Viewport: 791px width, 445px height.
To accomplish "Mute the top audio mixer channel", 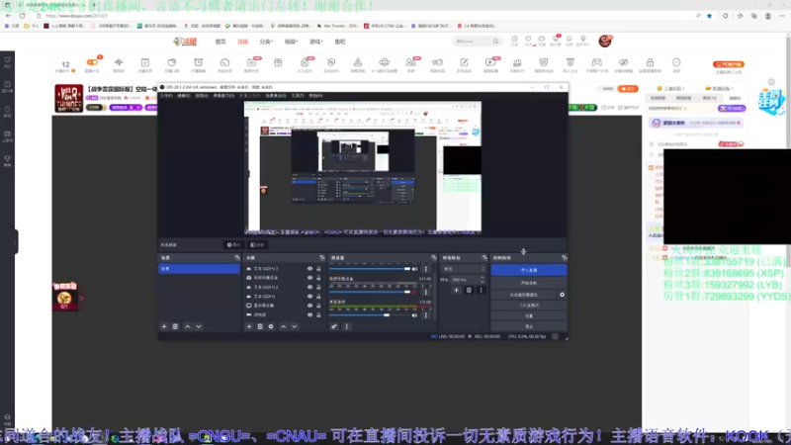I will click(414, 269).
